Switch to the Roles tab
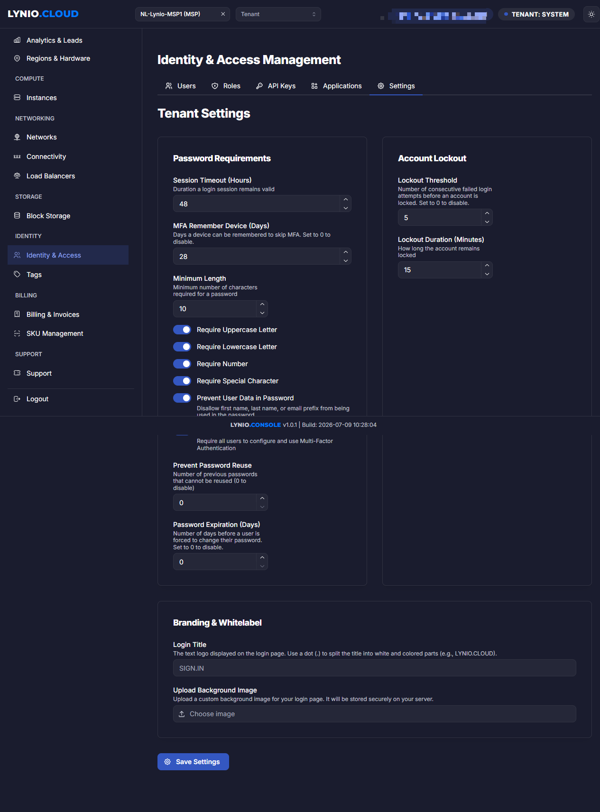This screenshot has height=812, width=600. pos(226,86)
